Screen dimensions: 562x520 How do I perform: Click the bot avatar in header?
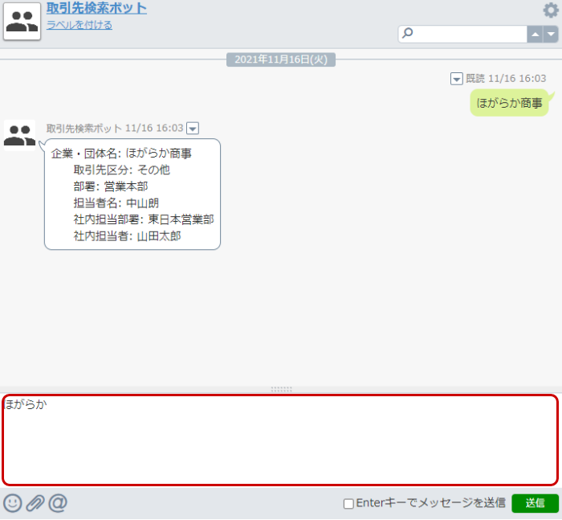click(x=22, y=22)
